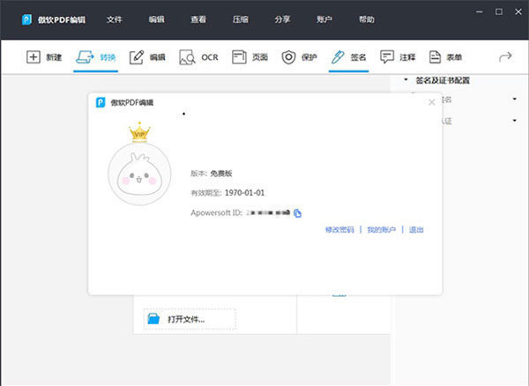Click the user avatar picture
This screenshot has width=529, height=386.
(x=139, y=174)
